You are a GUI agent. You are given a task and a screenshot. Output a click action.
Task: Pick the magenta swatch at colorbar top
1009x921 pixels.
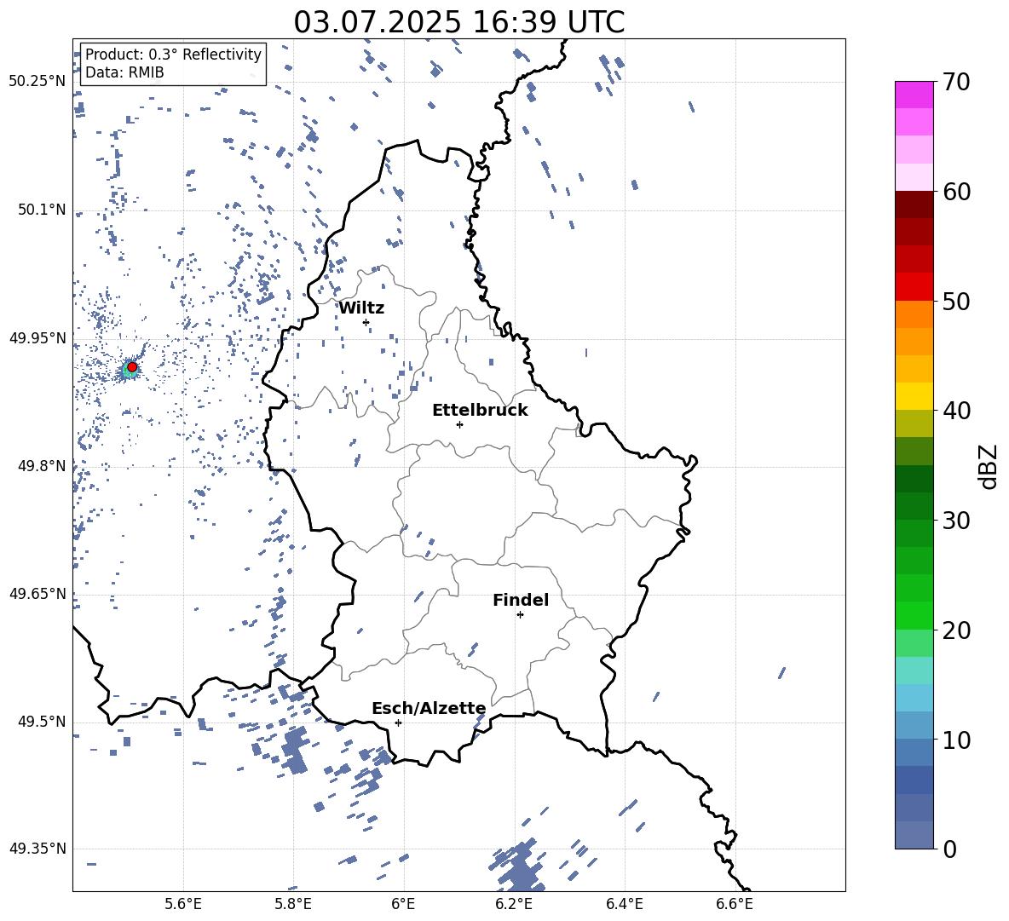914,95
